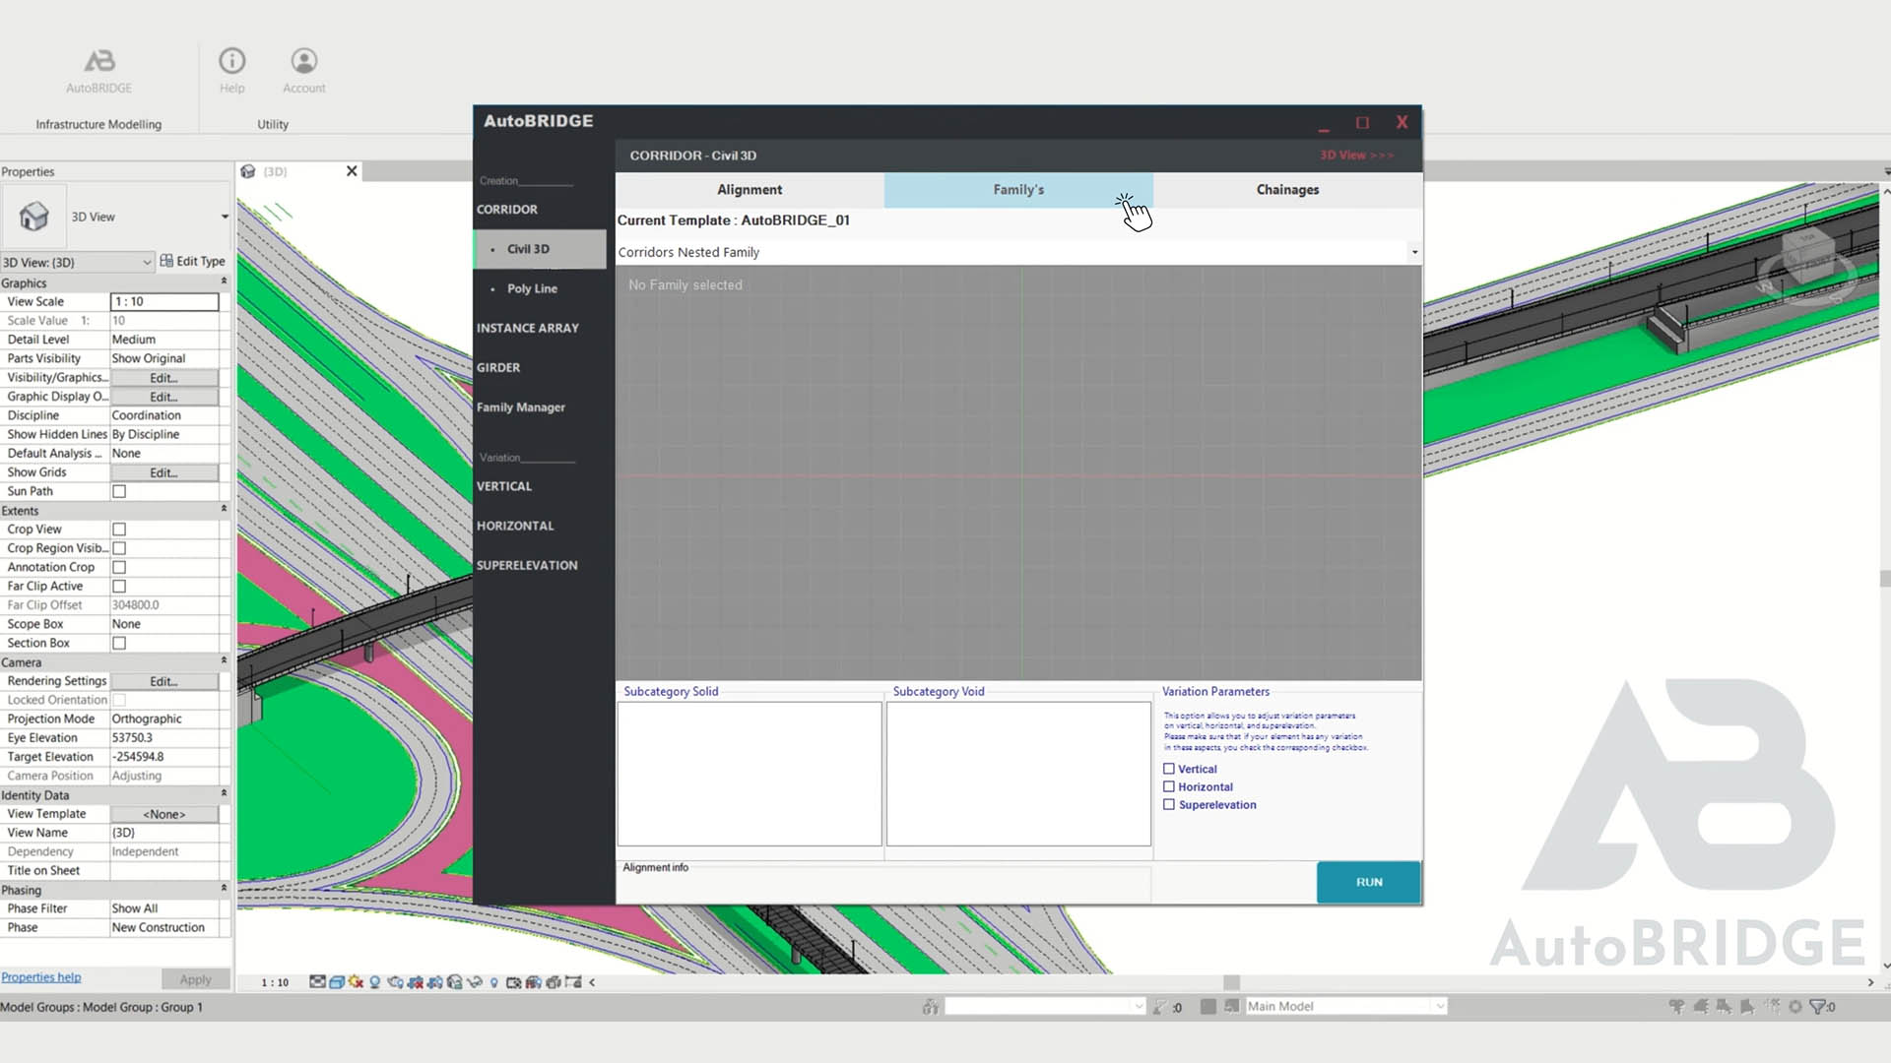This screenshot has width=1891, height=1063.
Task: Toggle Select Pinned Elements icon
Action: click(x=1724, y=1007)
